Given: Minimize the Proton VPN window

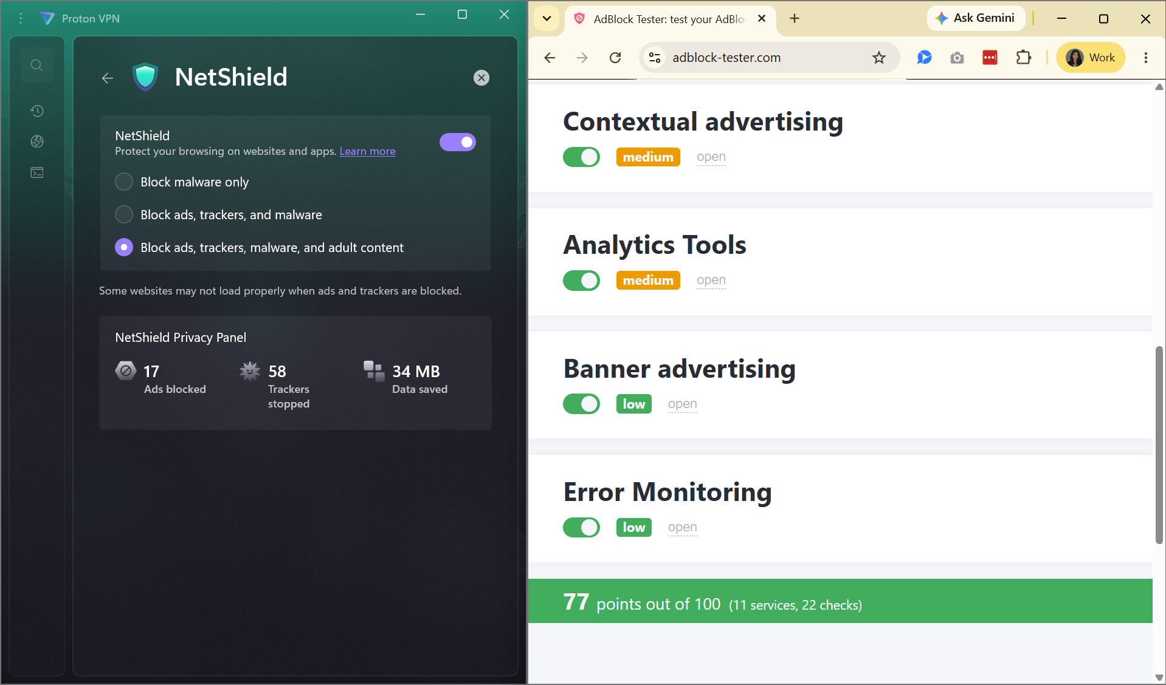Looking at the screenshot, I should pos(420,15).
